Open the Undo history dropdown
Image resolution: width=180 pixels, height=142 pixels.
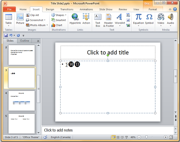pyautogui.click(x=14, y=35)
